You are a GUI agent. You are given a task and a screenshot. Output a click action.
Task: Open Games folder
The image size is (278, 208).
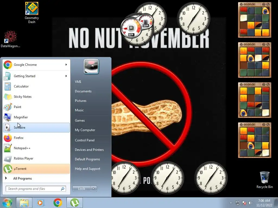pos(80,121)
